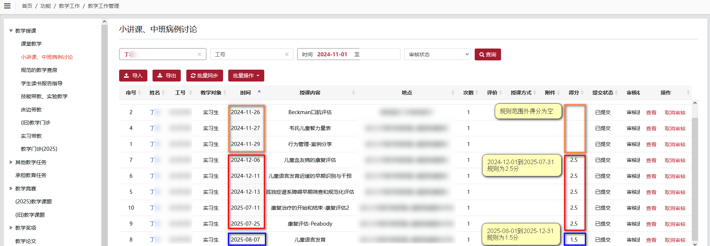Select 小讲课、中班病例讨论 sidebar item
710x246 pixels.
[47, 57]
